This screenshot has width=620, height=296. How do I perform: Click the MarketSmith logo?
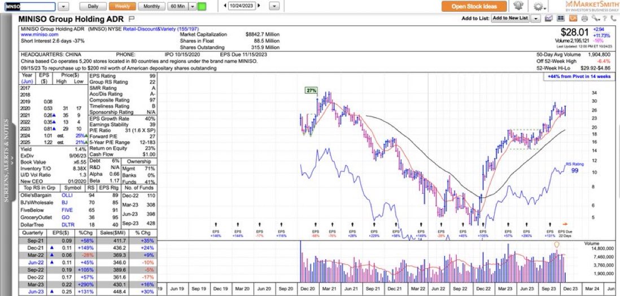coord(592,6)
